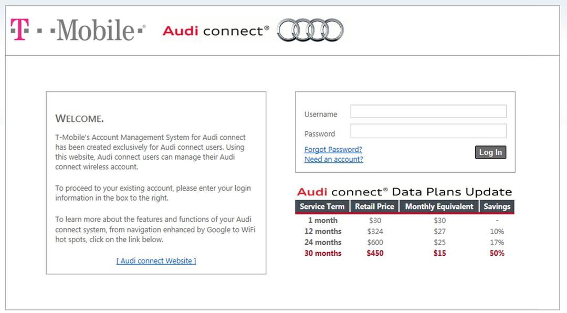Click the Service Term column header

click(x=322, y=206)
